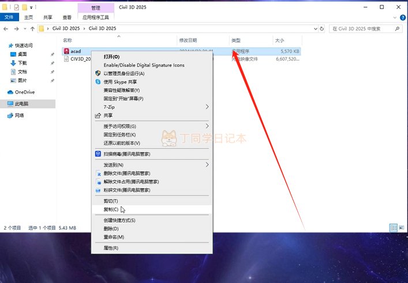
Task: Open 快速访问 in the sidebar
Action: point(24,46)
